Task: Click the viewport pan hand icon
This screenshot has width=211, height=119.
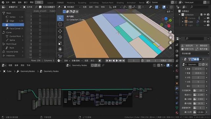Action: pos(170,37)
